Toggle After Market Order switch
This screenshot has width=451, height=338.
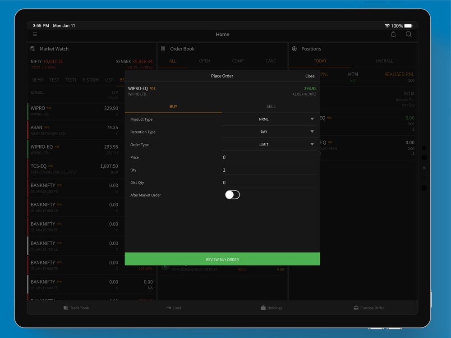[232, 195]
